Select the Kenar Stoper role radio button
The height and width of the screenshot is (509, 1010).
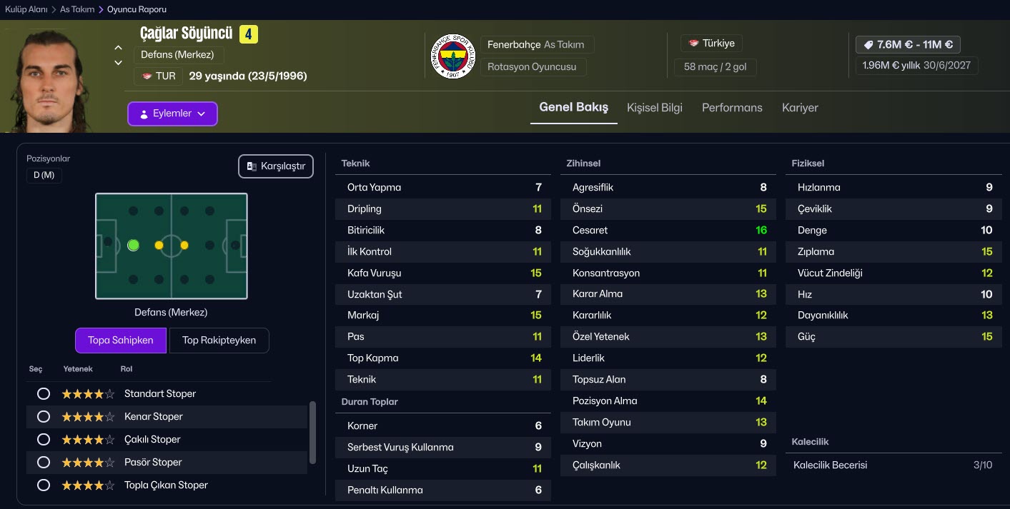pos(44,416)
